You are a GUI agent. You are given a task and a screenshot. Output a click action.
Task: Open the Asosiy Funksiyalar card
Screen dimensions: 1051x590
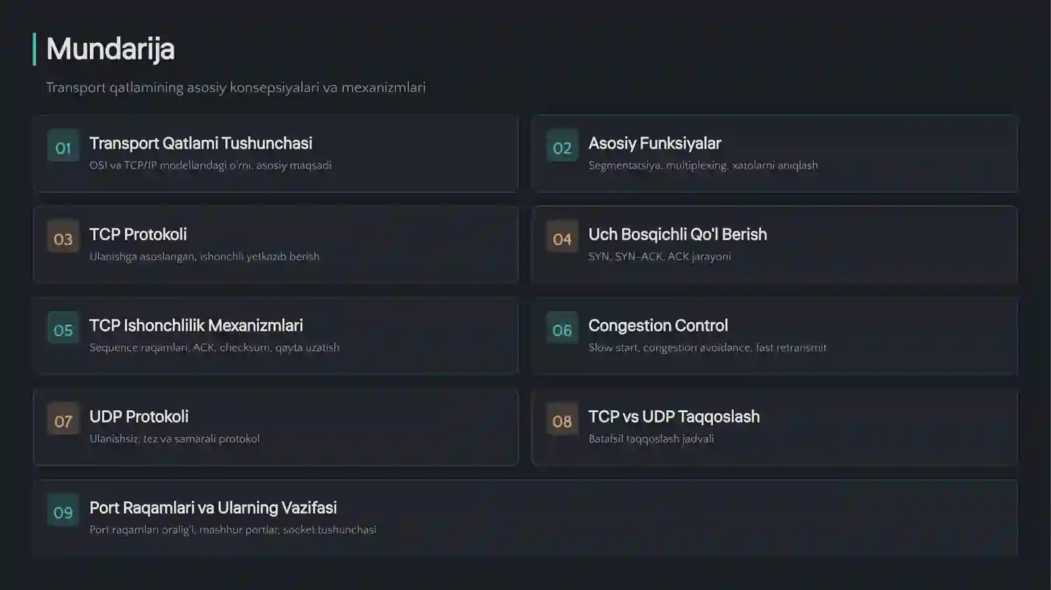click(774, 154)
